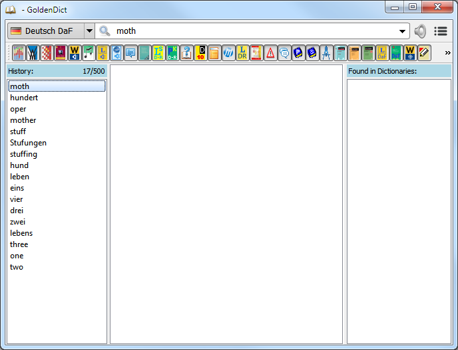This screenshot has width=458, height=350.
Task: Select the yellow L DR dictionary icon
Action: tap(242, 52)
